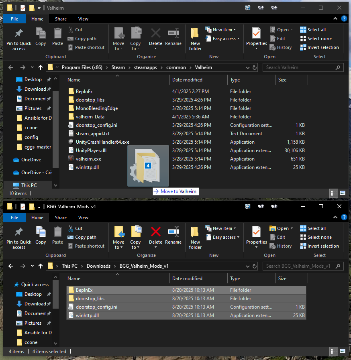Open New item dropdown in BGG_Valheim_Mods_v1 window
The height and width of the screenshot is (360, 351).
[x=220, y=228]
